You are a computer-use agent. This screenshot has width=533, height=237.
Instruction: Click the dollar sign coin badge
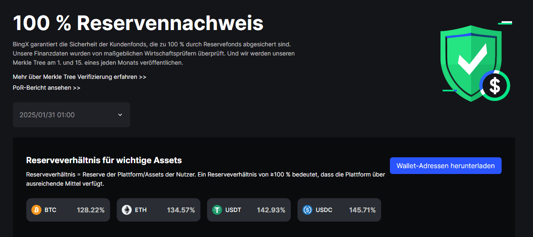point(495,86)
